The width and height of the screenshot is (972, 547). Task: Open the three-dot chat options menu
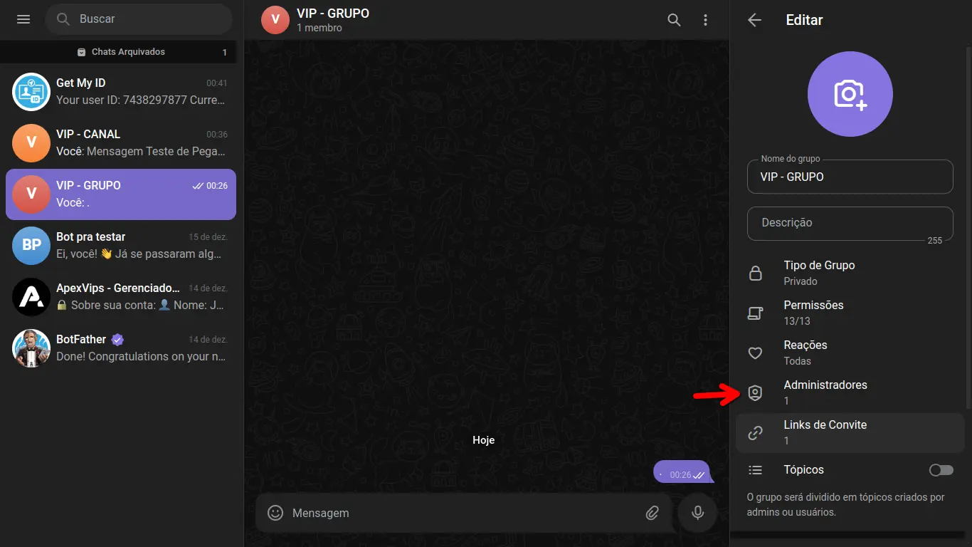click(705, 20)
